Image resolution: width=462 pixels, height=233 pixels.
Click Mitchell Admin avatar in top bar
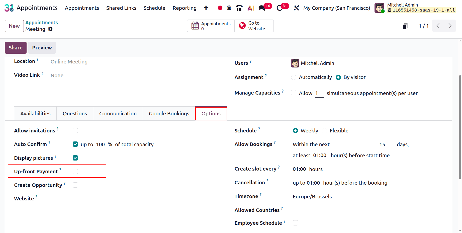pos(380,8)
